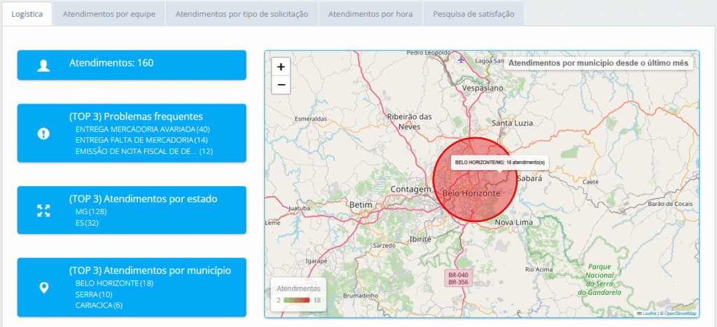Click the location pin icon for Atendimentos por município
The image size is (717, 327).
43,288
